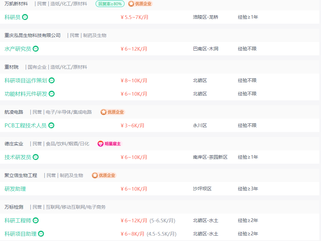Open 万凯新材料 company page

click(x=16, y=4)
